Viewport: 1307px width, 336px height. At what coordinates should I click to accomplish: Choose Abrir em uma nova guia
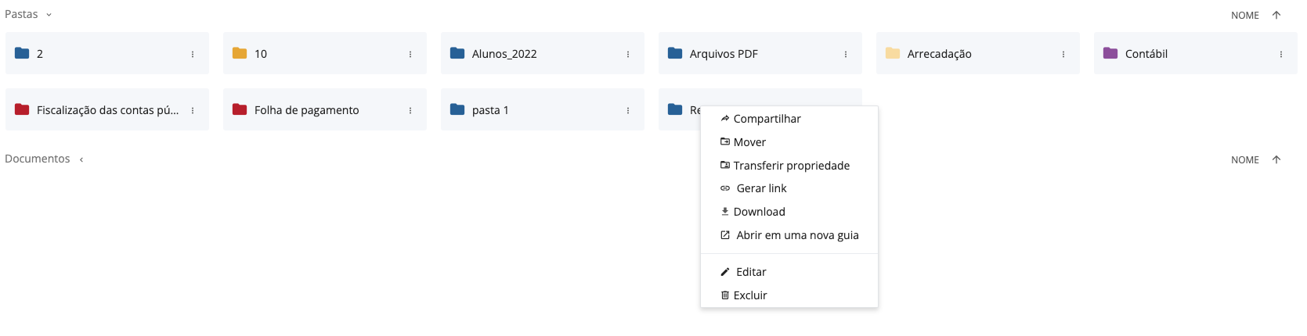[797, 235]
